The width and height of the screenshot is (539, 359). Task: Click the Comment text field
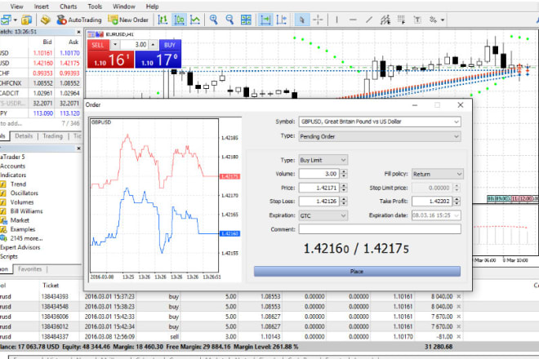tap(380, 229)
